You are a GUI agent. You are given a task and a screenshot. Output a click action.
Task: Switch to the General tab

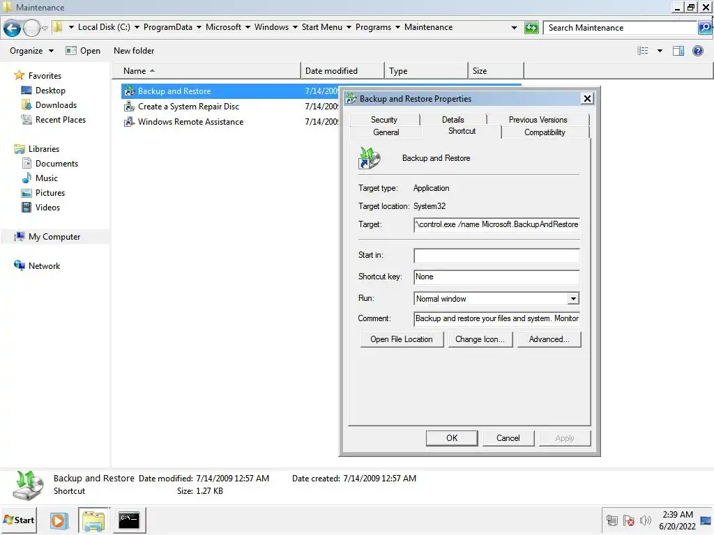[x=386, y=132]
